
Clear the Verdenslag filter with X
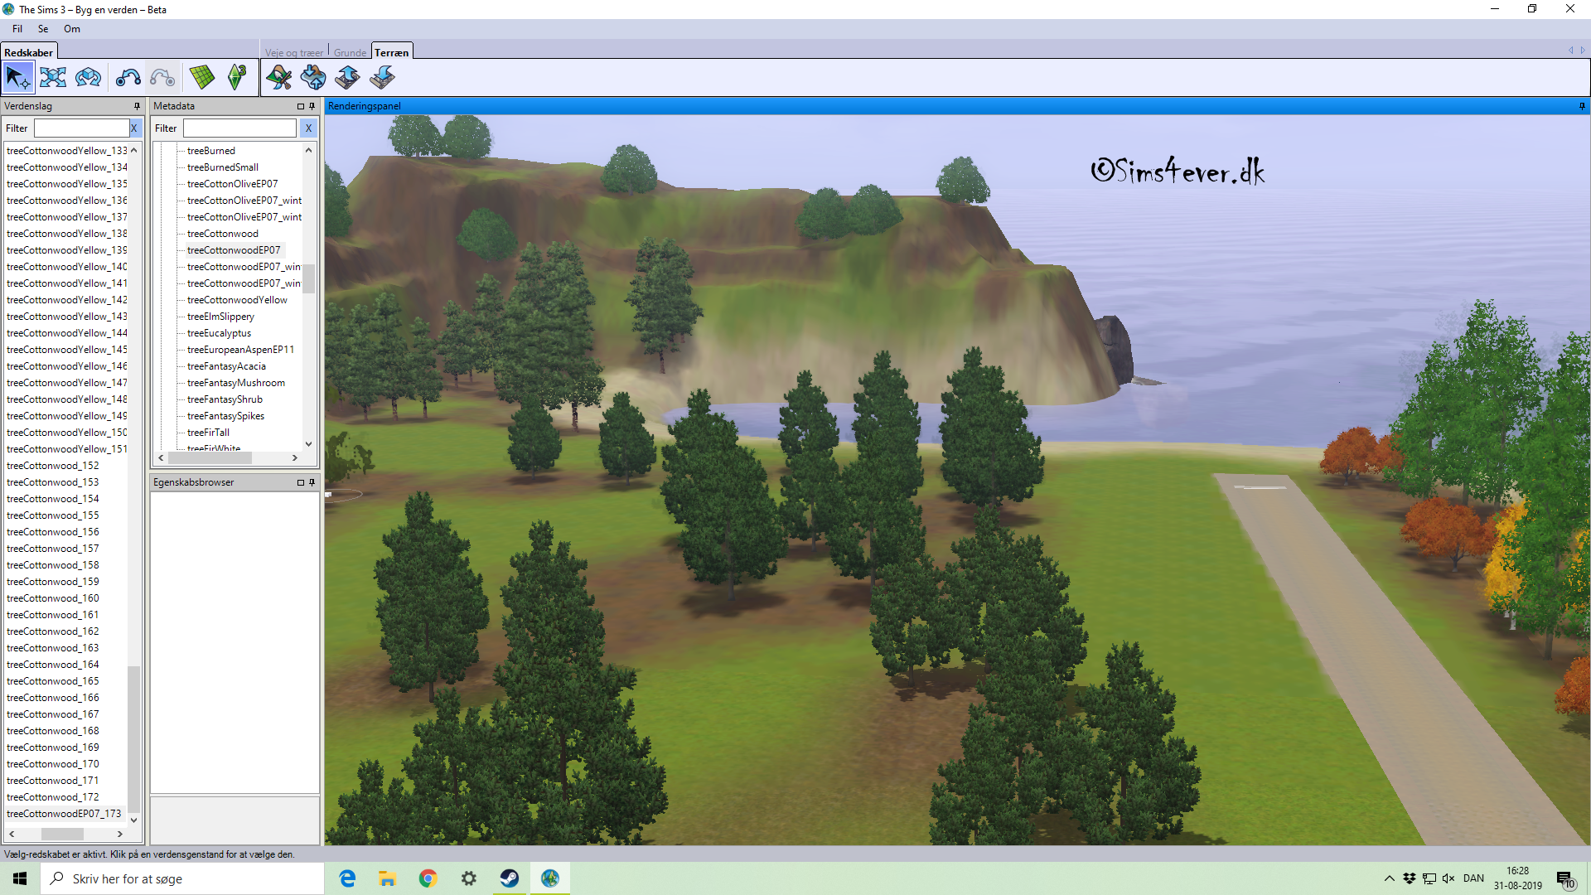tap(134, 128)
